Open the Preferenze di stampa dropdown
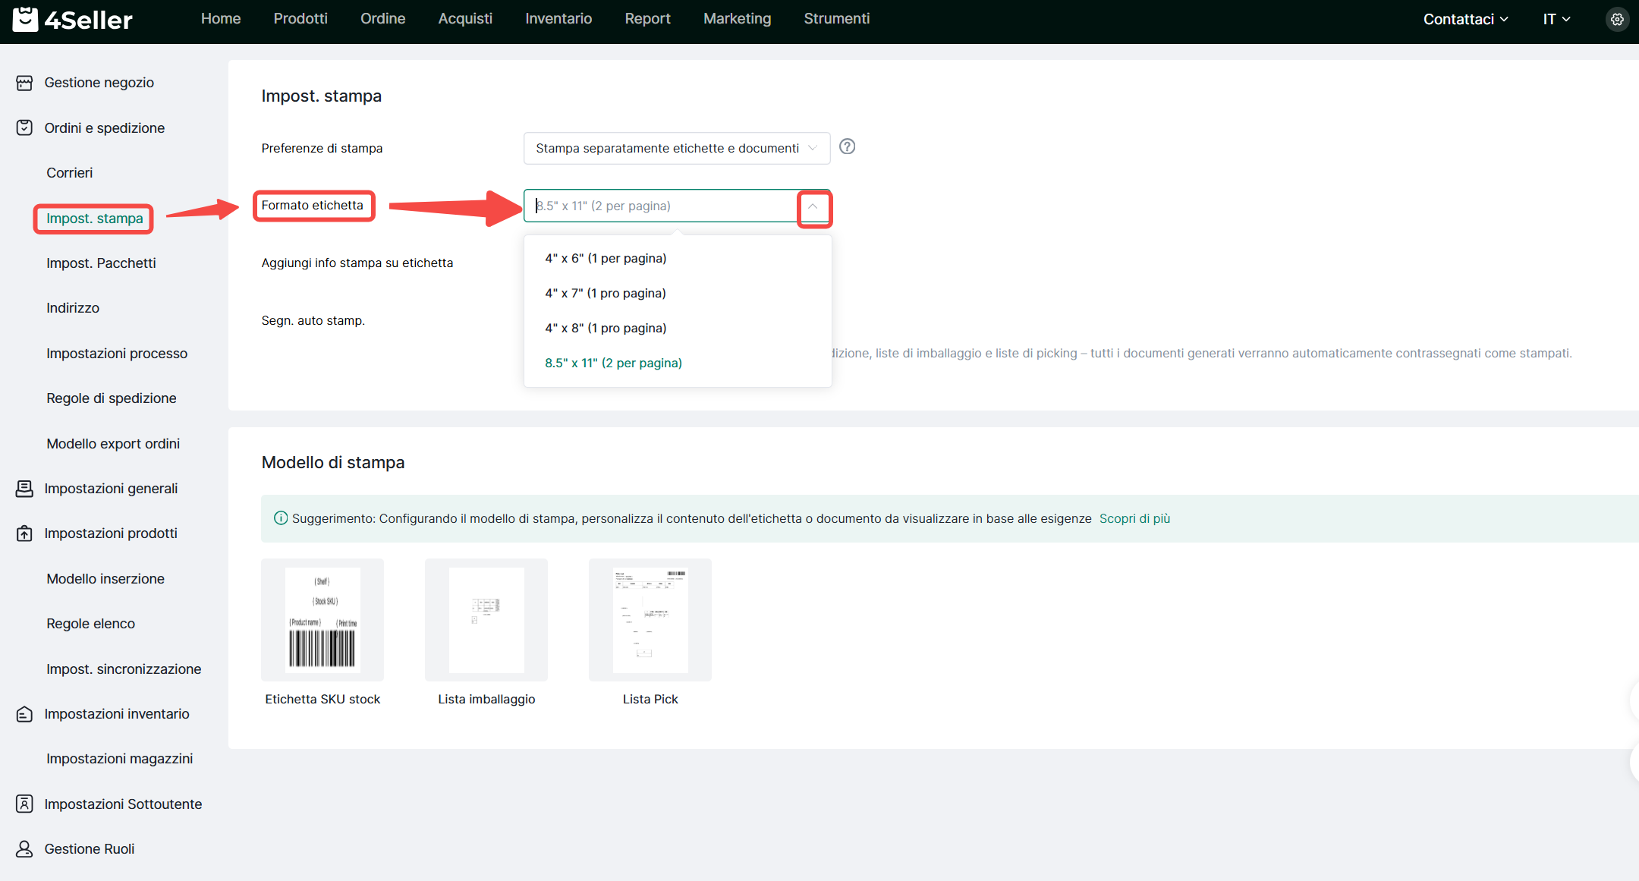 675,148
